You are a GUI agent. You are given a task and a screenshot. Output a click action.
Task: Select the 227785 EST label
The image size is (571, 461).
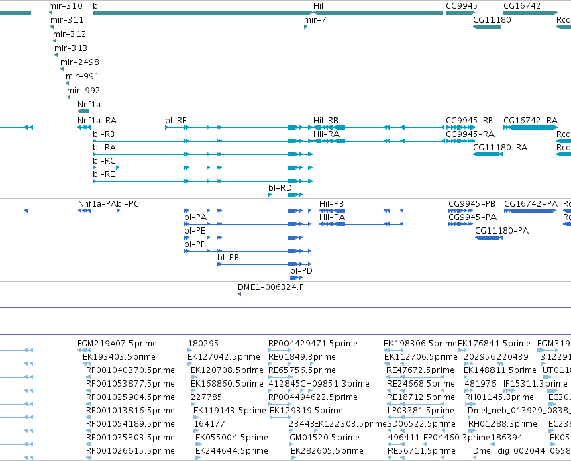coord(206,397)
